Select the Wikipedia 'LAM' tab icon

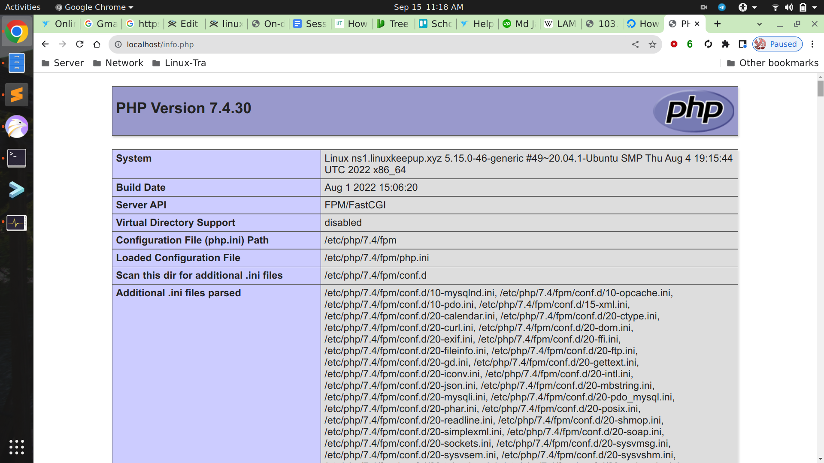pyautogui.click(x=549, y=24)
